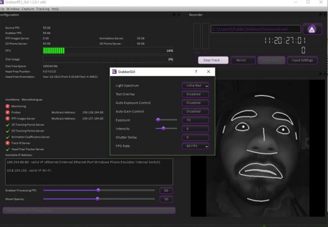Screen dimensions: 328x227
Task: Click the Ghost Opacity value box 50
Action: click(x=166, y=199)
